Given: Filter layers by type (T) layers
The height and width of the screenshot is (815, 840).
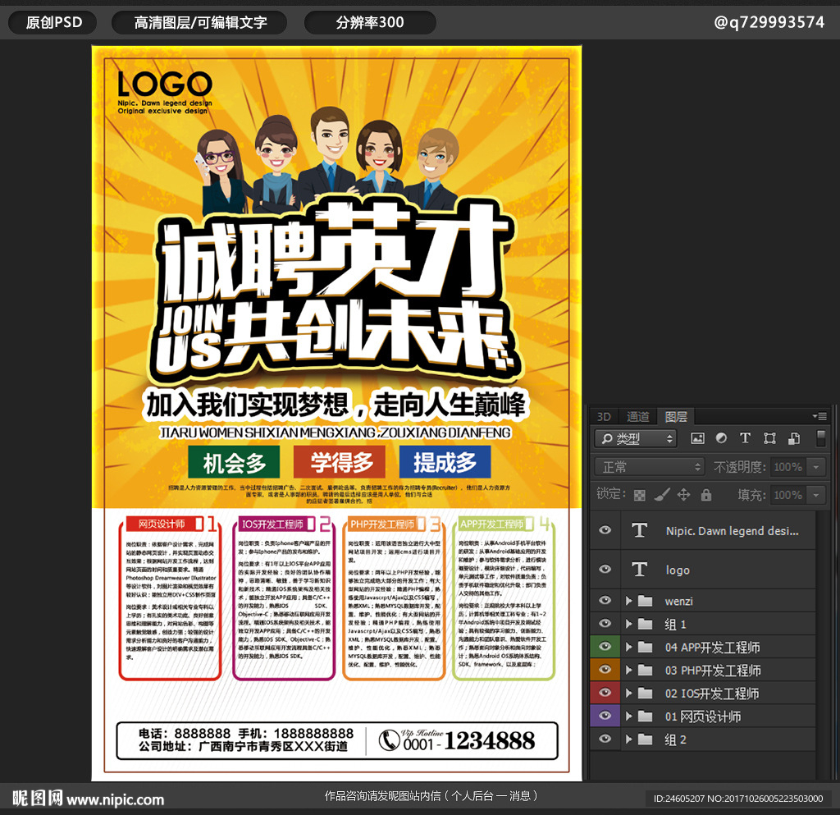Looking at the screenshot, I should [x=745, y=438].
